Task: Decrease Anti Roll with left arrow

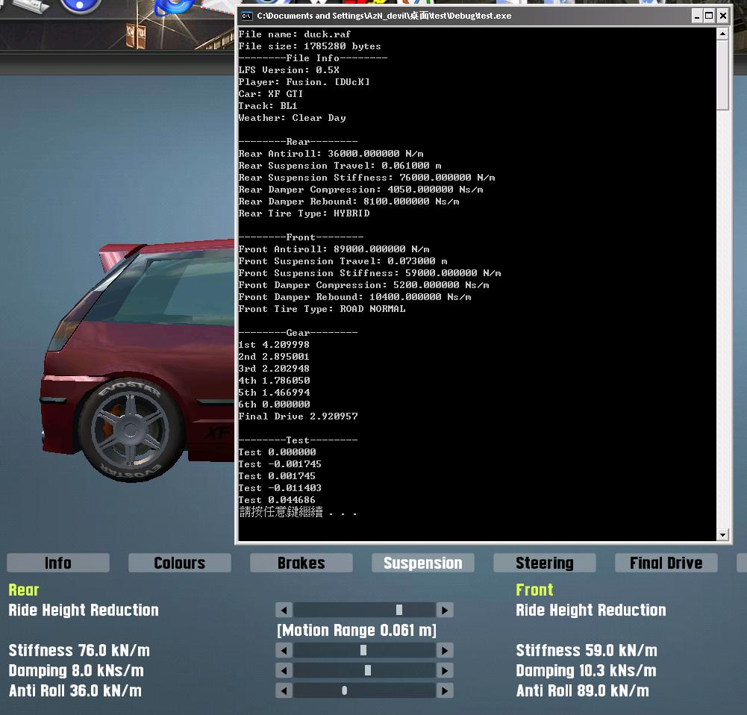Action: [284, 690]
